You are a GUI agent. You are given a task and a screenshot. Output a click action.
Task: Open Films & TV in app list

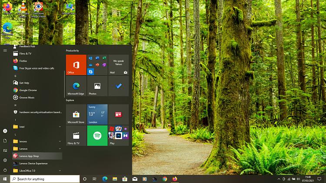[x=37, y=53]
